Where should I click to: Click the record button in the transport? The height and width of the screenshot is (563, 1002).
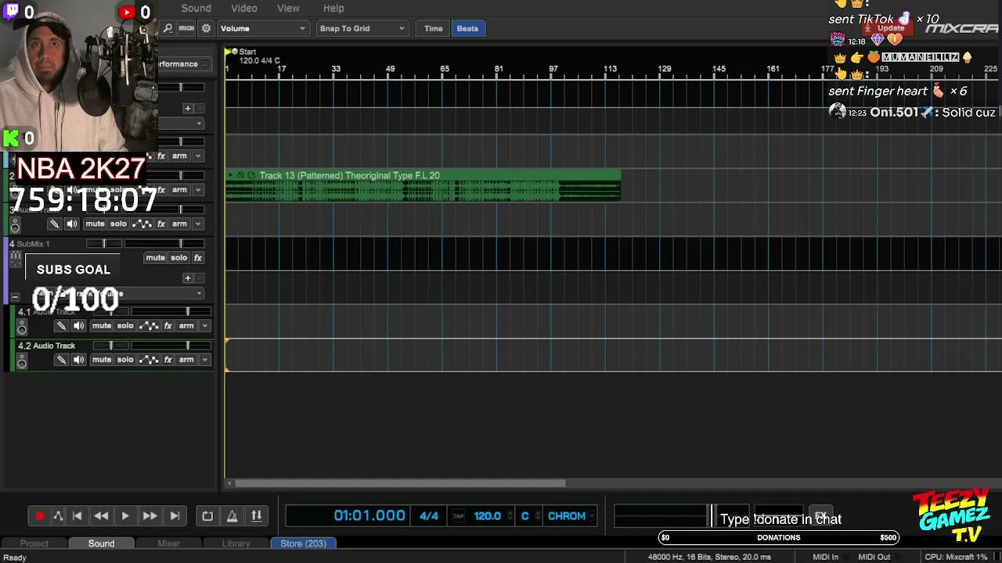pyautogui.click(x=40, y=516)
